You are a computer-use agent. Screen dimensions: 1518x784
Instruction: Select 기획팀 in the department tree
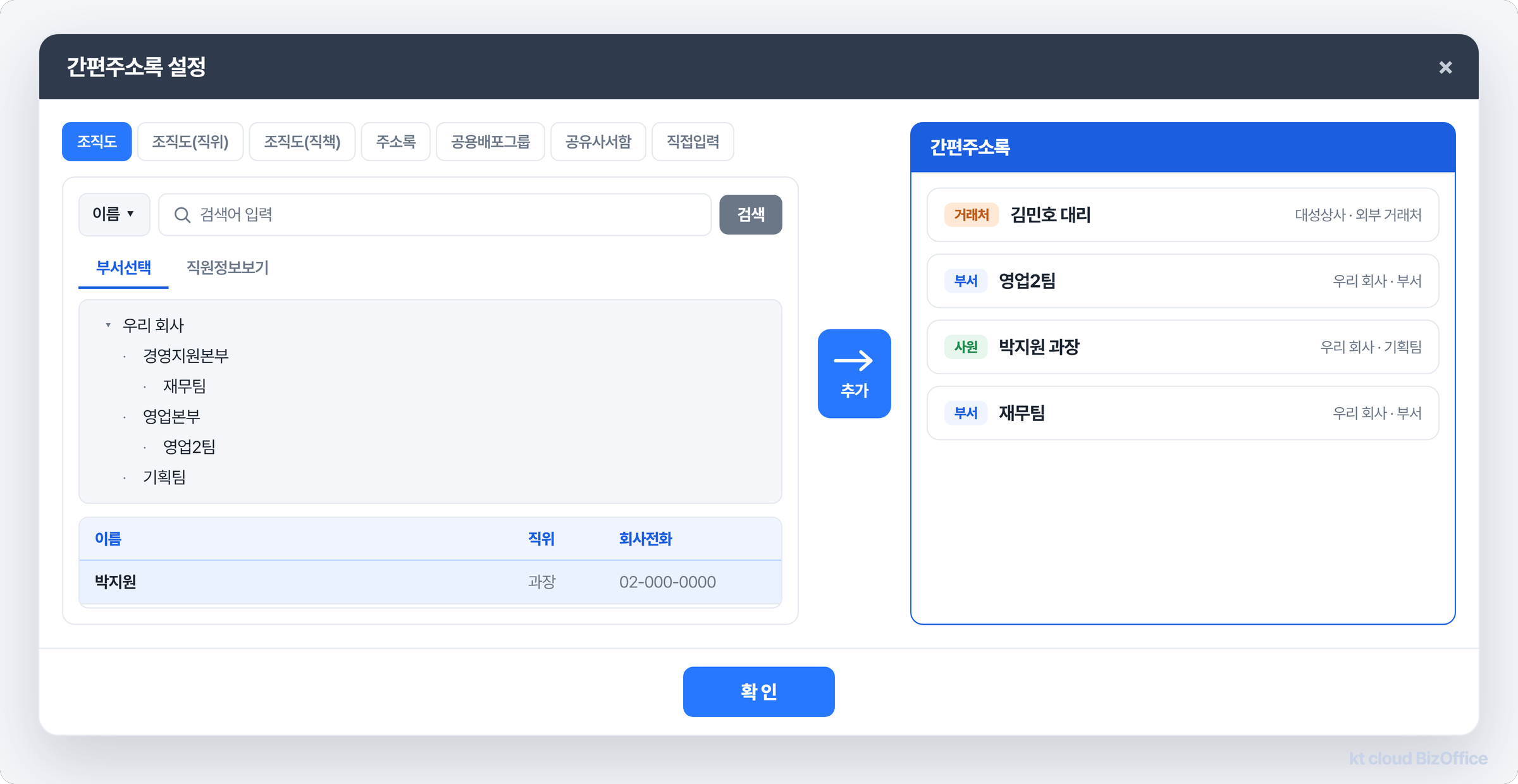(164, 477)
